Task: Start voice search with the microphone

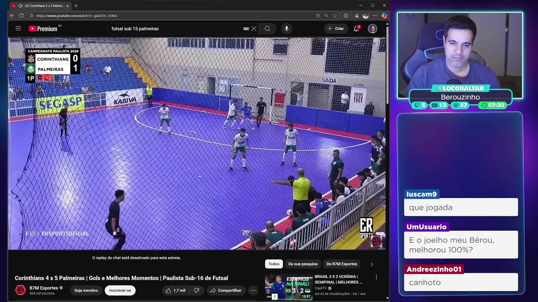Action: coord(287,29)
